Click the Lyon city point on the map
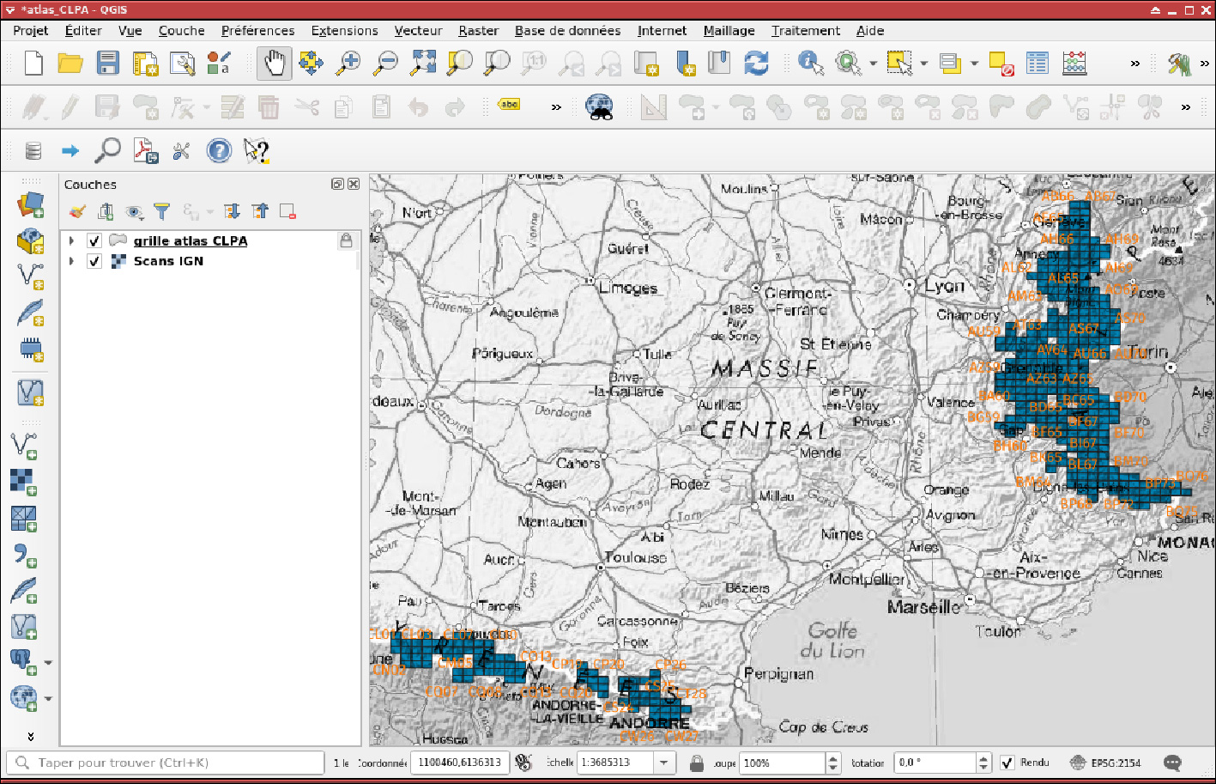1216x784 pixels. pos(910,284)
